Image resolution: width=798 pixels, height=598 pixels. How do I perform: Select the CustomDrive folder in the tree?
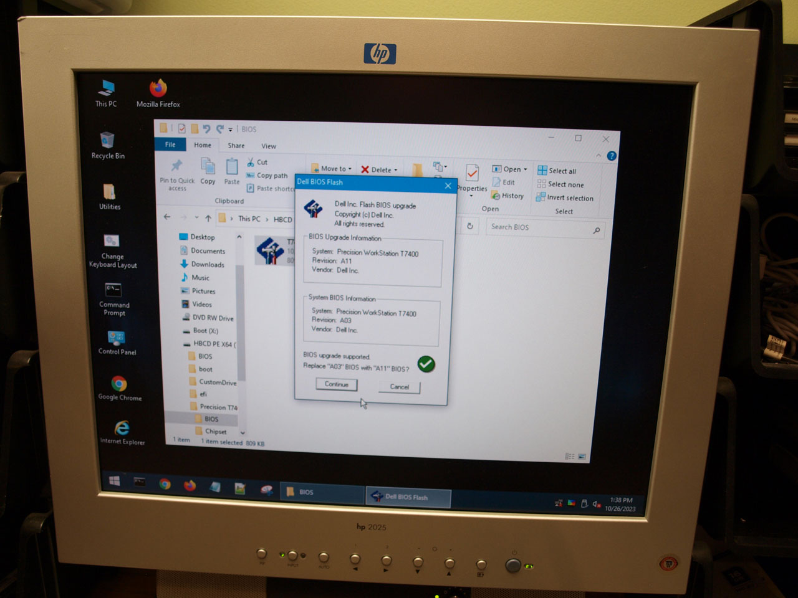tap(213, 382)
